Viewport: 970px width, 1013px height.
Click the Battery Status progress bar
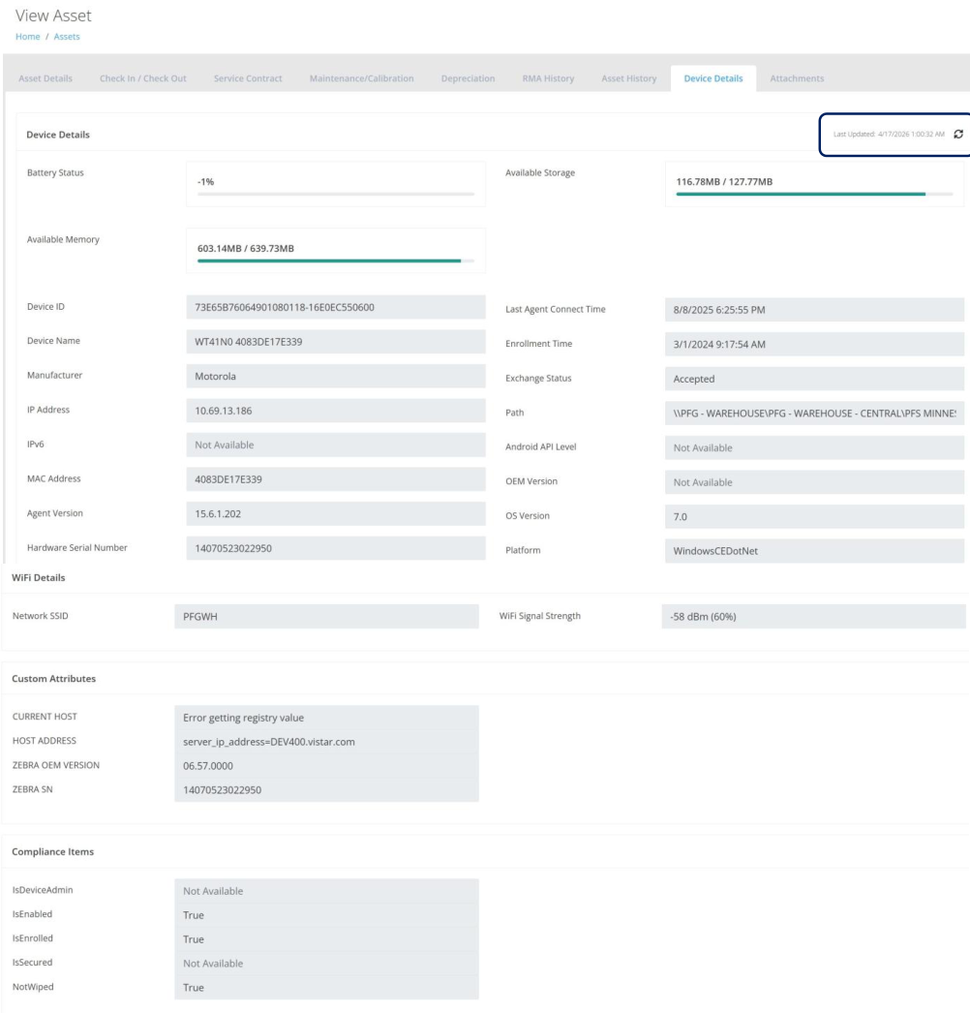click(336, 194)
